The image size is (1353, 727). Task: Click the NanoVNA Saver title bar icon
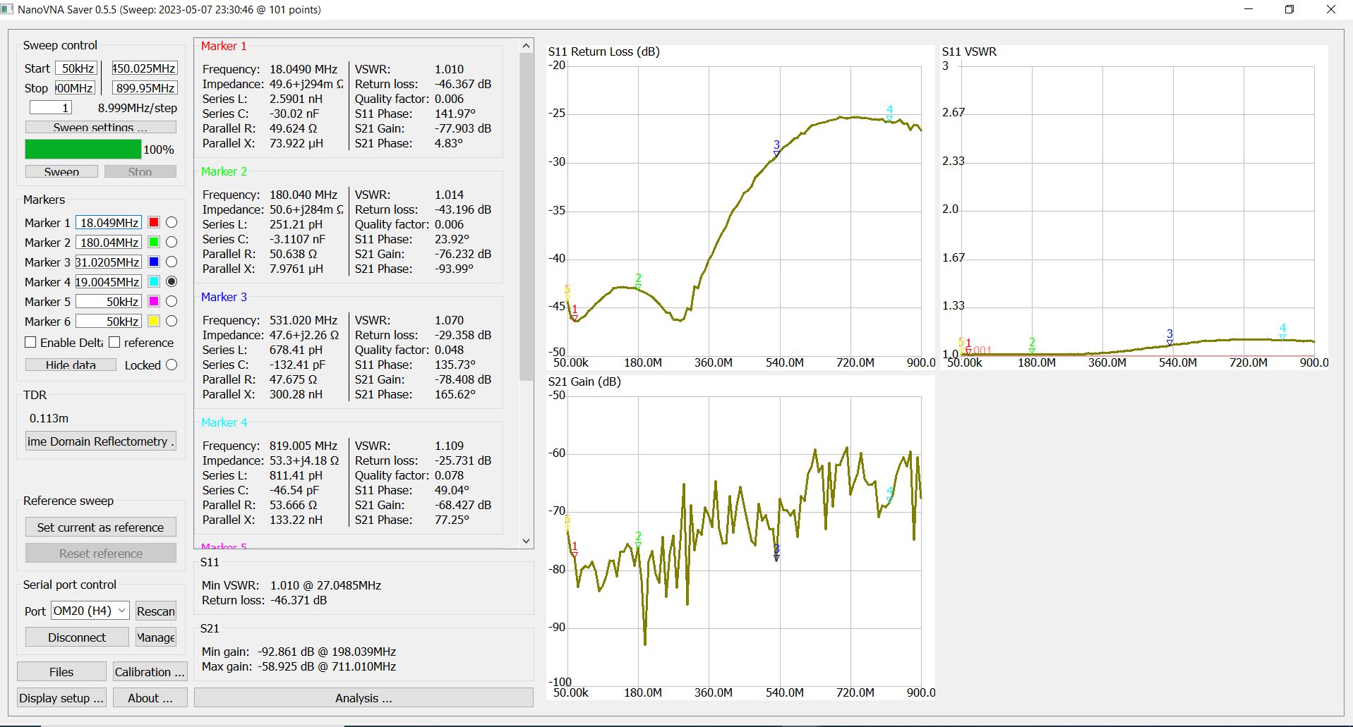[8, 9]
